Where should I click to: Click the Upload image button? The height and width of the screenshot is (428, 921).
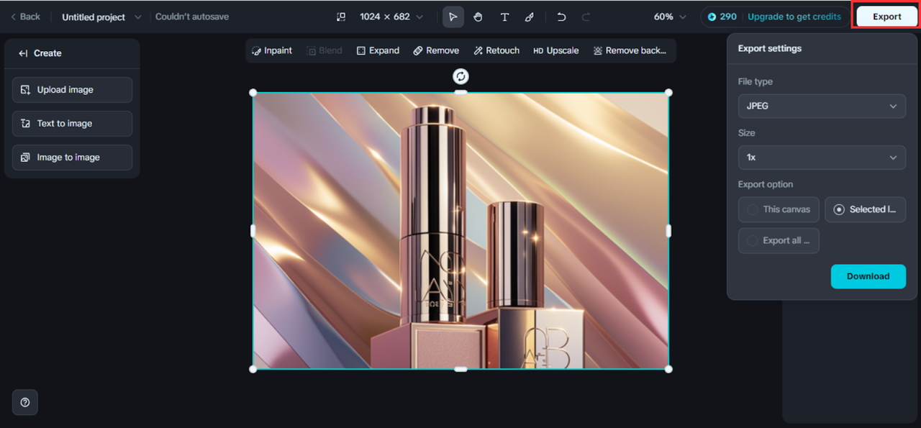(73, 90)
